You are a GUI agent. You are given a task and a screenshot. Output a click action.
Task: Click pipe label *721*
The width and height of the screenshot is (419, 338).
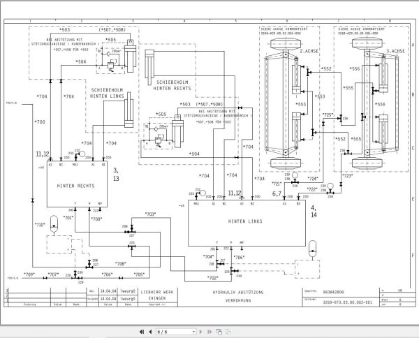click(277, 184)
